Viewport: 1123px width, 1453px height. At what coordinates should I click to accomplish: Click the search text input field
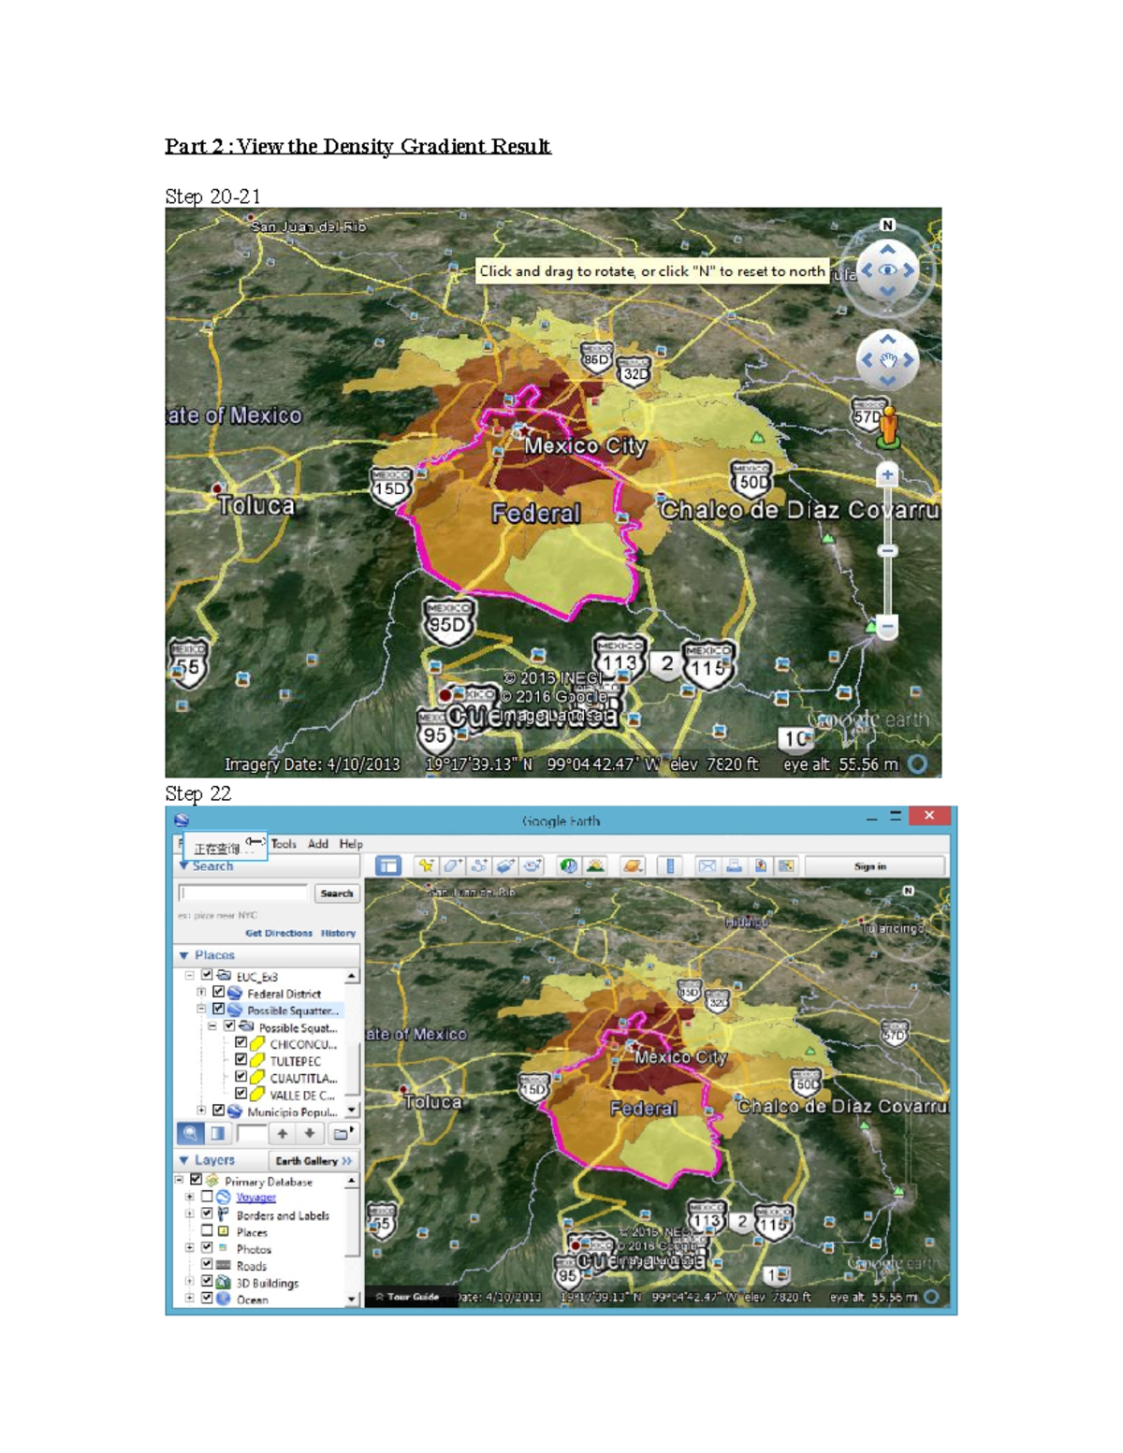[244, 894]
